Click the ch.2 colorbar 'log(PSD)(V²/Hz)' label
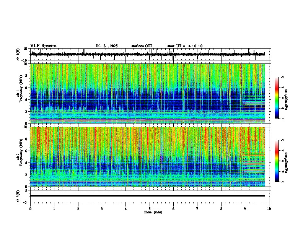Viewport: 303px width, 234px height. click(x=287, y=162)
